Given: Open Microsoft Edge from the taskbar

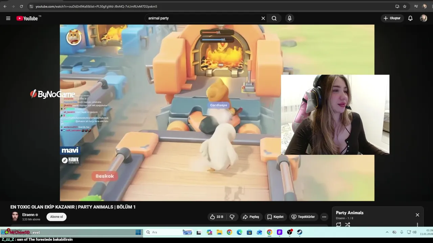Looking at the screenshot, I should [x=240, y=232].
